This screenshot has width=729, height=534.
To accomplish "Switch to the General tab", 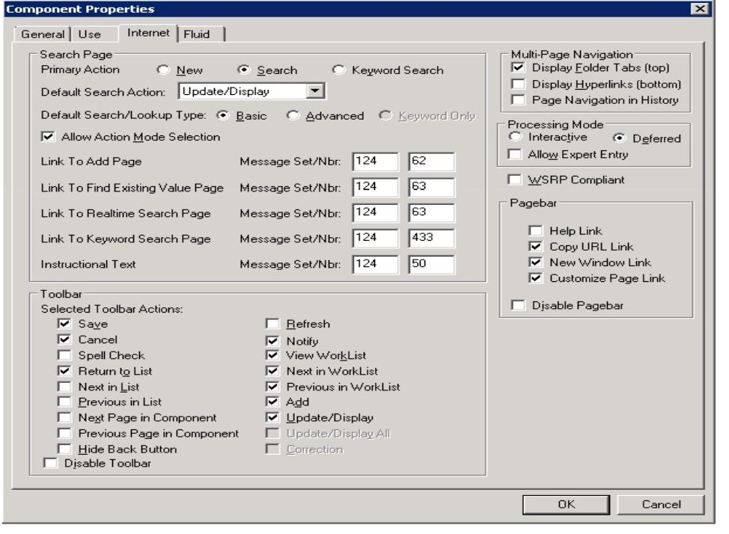I will tap(42, 34).
